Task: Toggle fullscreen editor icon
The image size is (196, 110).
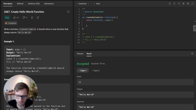Action: click(193, 4)
